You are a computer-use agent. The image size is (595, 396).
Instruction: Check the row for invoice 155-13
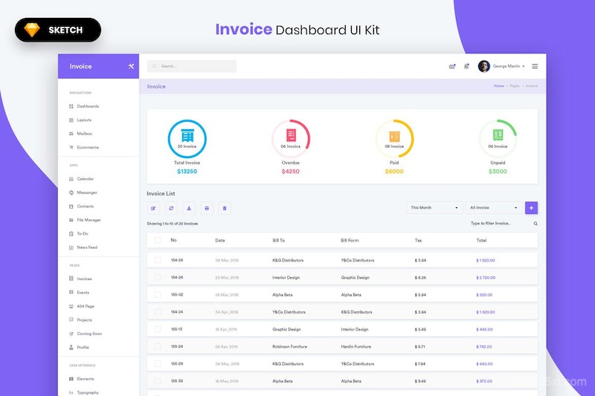coord(158,329)
